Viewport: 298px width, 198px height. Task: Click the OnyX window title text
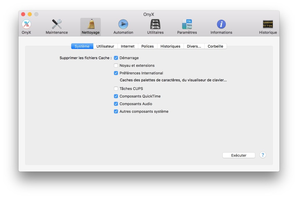(x=149, y=15)
